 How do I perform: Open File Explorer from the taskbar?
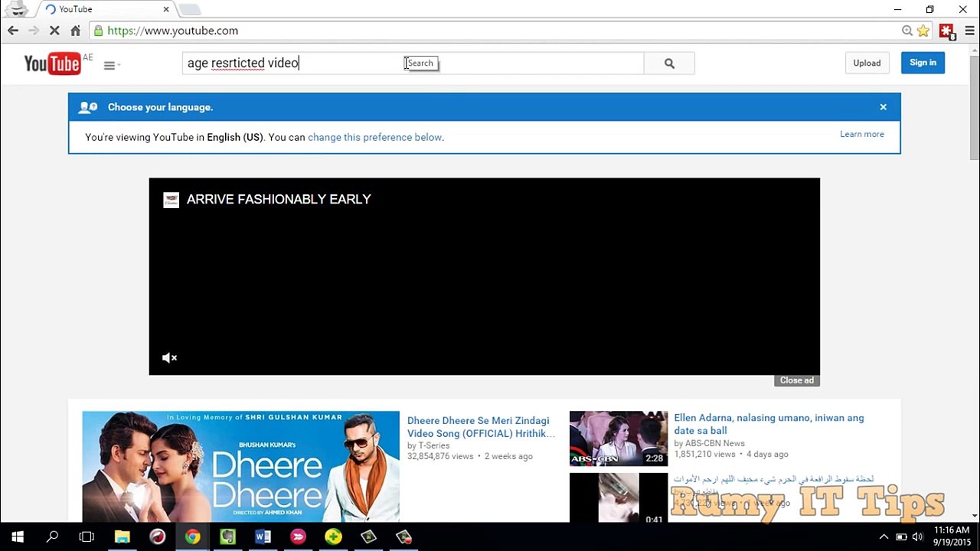(x=122, y=536)
